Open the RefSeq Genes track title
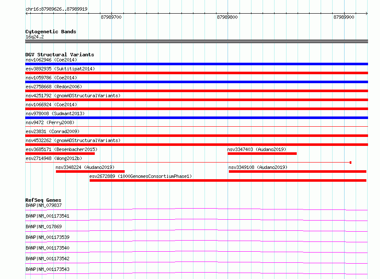 pos(43,200)
